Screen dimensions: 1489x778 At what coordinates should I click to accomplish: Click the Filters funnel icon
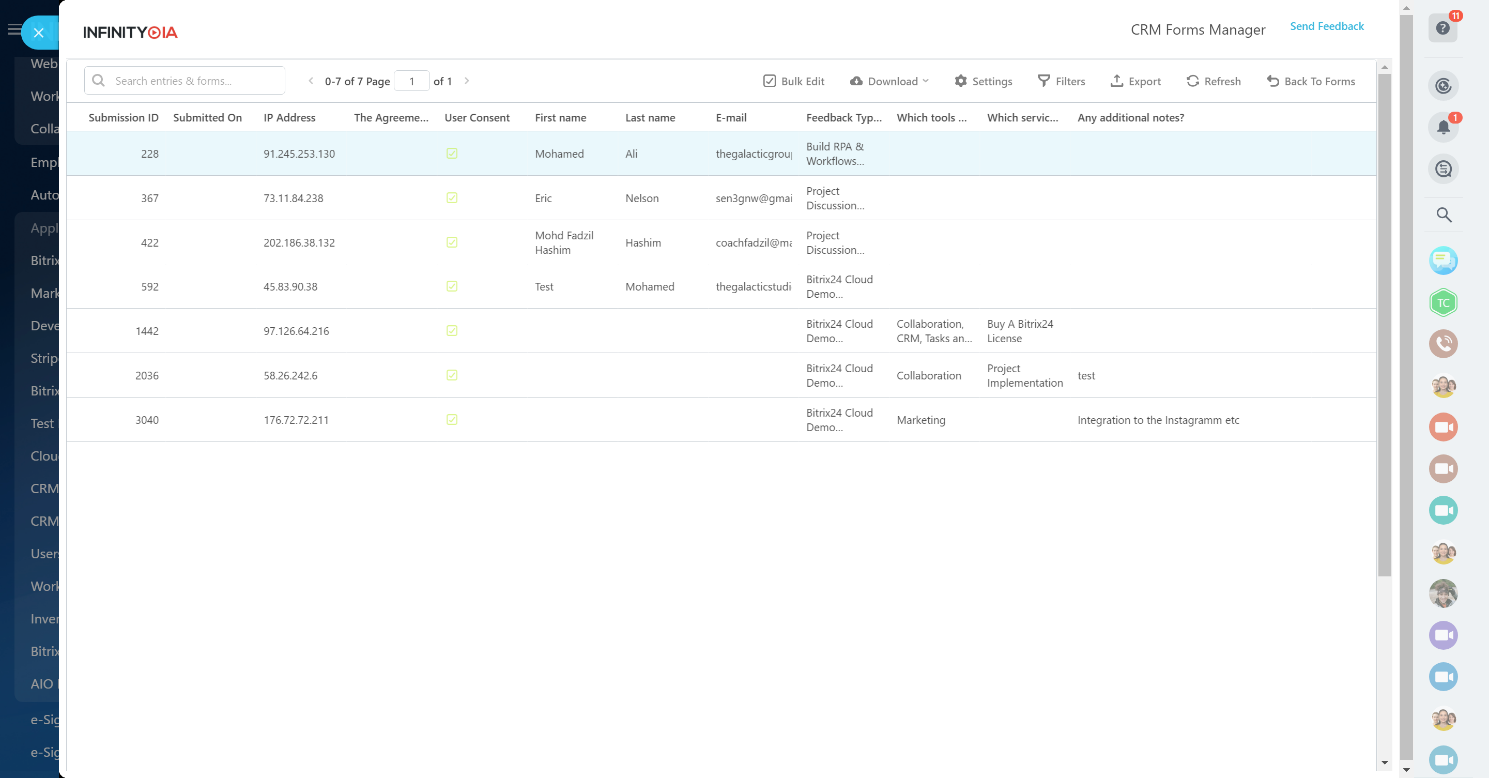[1043, 81]
